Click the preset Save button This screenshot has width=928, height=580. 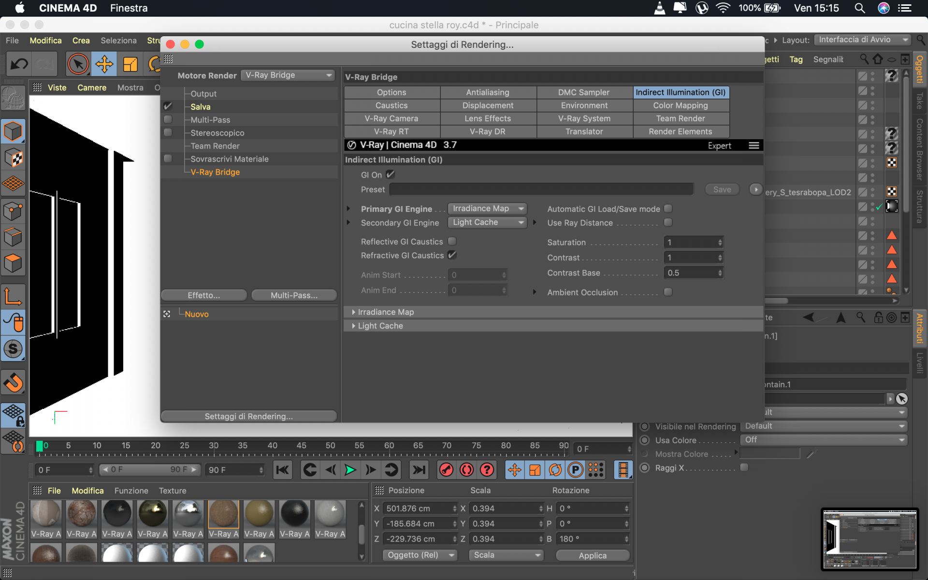point(722,189)
